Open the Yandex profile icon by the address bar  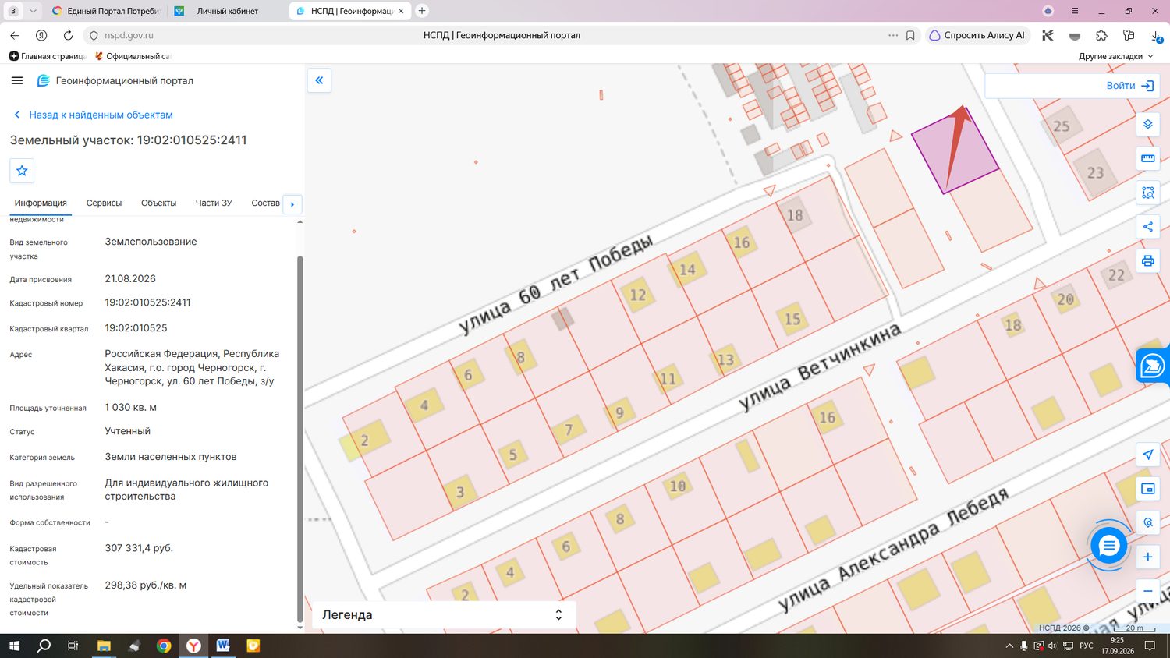[x=41, y=35]
